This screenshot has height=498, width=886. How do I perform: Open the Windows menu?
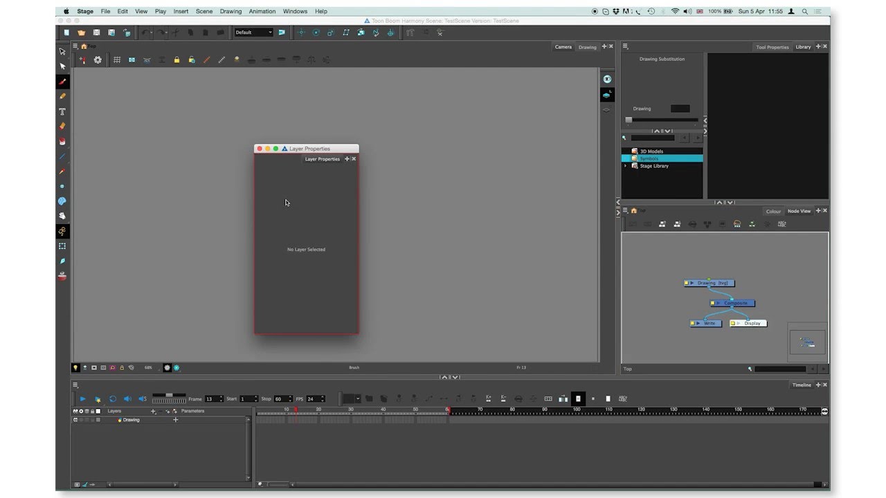coord(295,12)
